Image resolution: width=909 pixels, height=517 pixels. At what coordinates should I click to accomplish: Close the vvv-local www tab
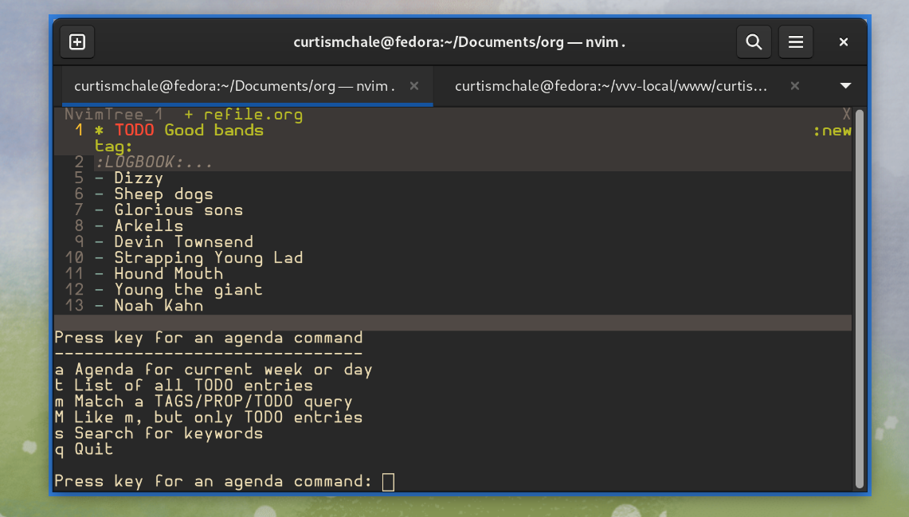(x=794, y=86)
